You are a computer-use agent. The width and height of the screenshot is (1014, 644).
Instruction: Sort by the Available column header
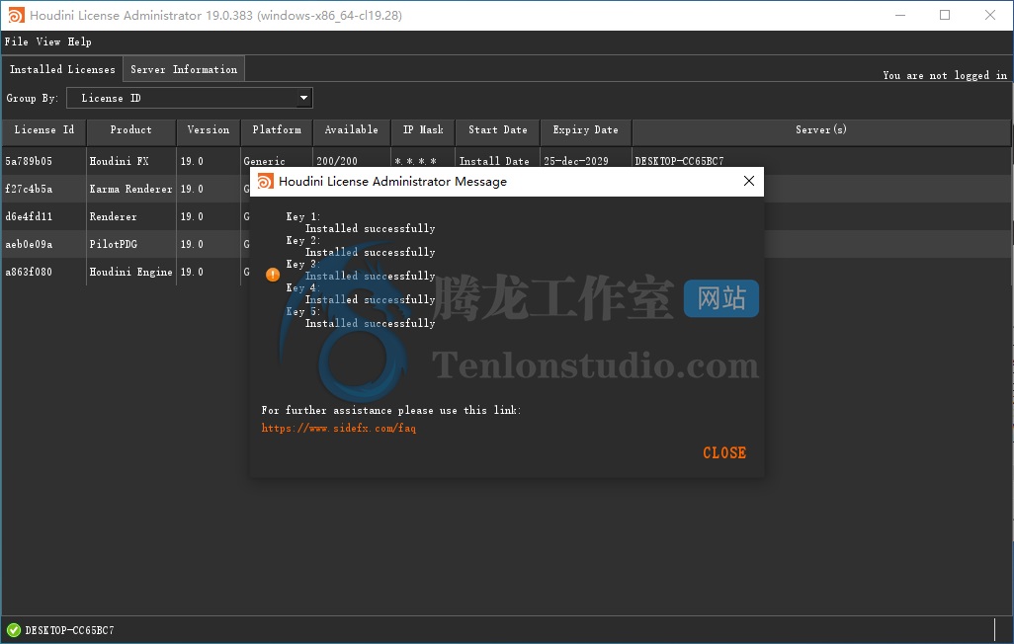(x=351, y=130)
